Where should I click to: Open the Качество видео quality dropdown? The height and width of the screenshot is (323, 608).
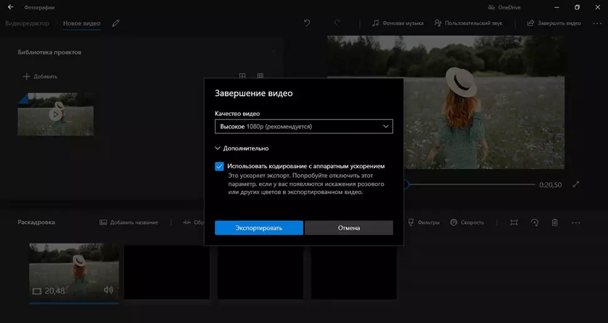[303, 126]
